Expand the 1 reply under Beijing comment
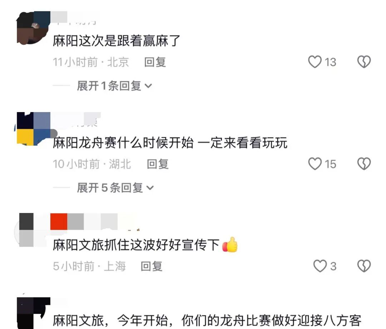 point(114,86)
